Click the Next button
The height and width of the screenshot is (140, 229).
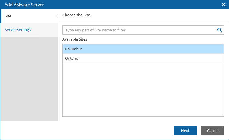coord(185,131)
